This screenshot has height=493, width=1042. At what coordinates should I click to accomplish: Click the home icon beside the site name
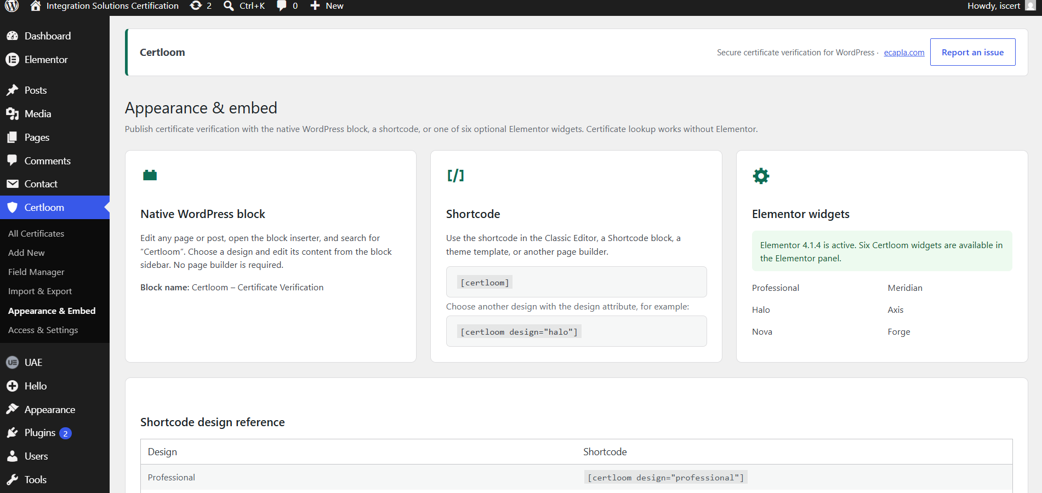coord(36,6)
